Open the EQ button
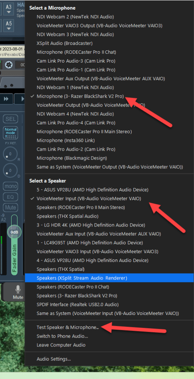 [10, 197]
